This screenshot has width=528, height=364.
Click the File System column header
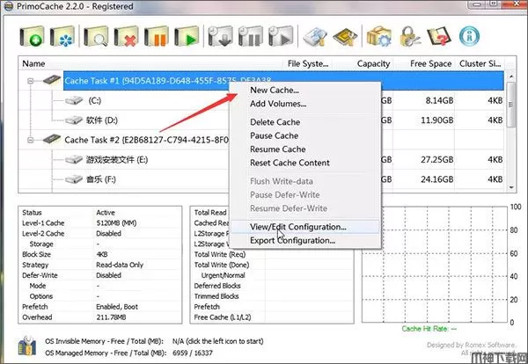click(308, 63)
